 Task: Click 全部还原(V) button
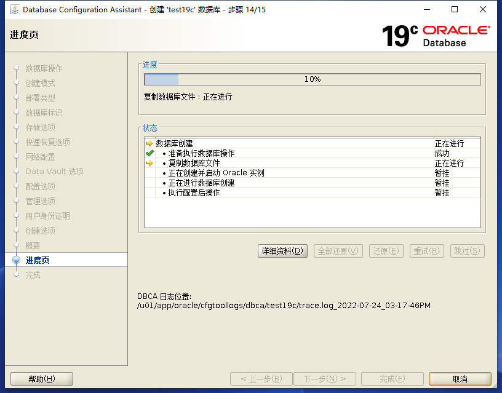(x=338, y=251)
